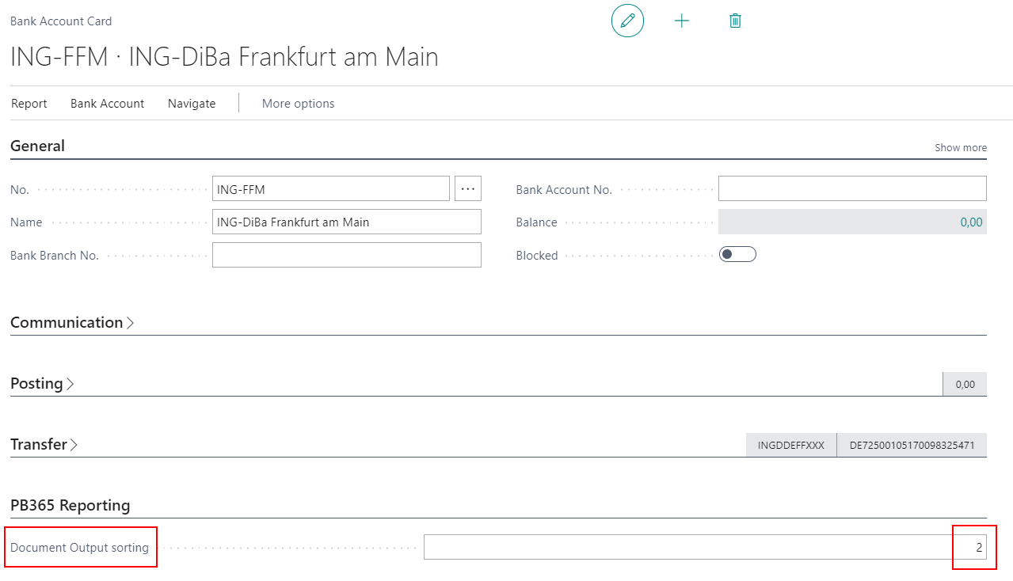Click the Document Output sorting label
Viewport: 1013px width, 581px height.
79,547
